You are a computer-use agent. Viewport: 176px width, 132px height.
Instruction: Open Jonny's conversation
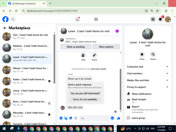coord(27,92)
